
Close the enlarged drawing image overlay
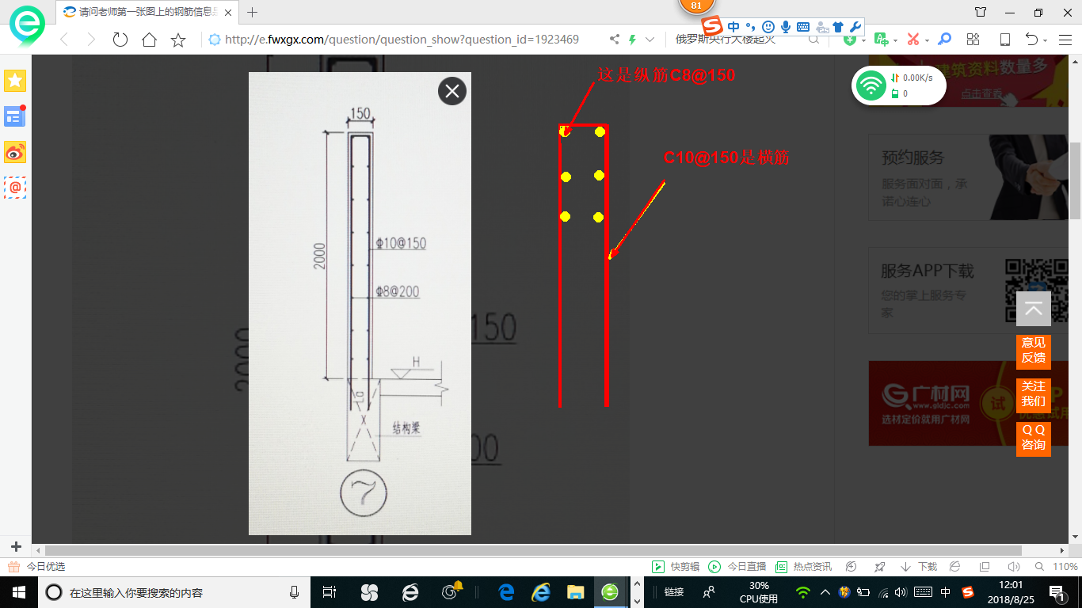(452, 91)
